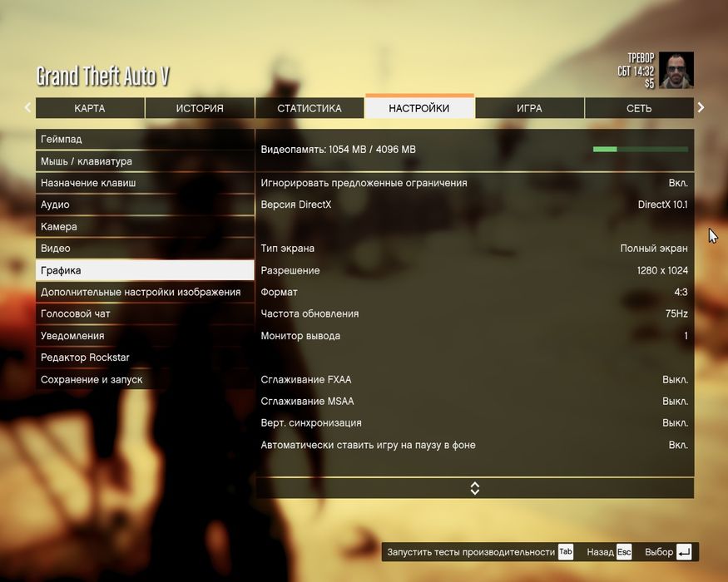The width and height of the screenshot is (728, 582).
Task: Change the Монитор вывода value
Action: click(474, 336)
